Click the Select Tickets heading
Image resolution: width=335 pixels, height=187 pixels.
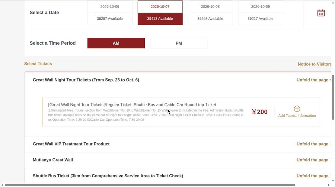[38, 64]
